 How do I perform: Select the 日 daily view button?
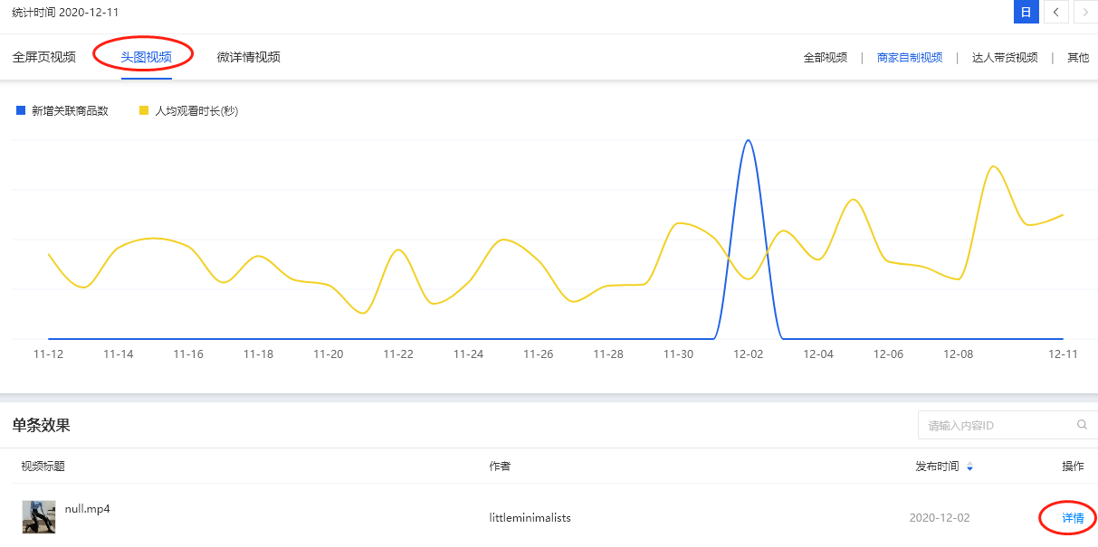point(1026,12)
